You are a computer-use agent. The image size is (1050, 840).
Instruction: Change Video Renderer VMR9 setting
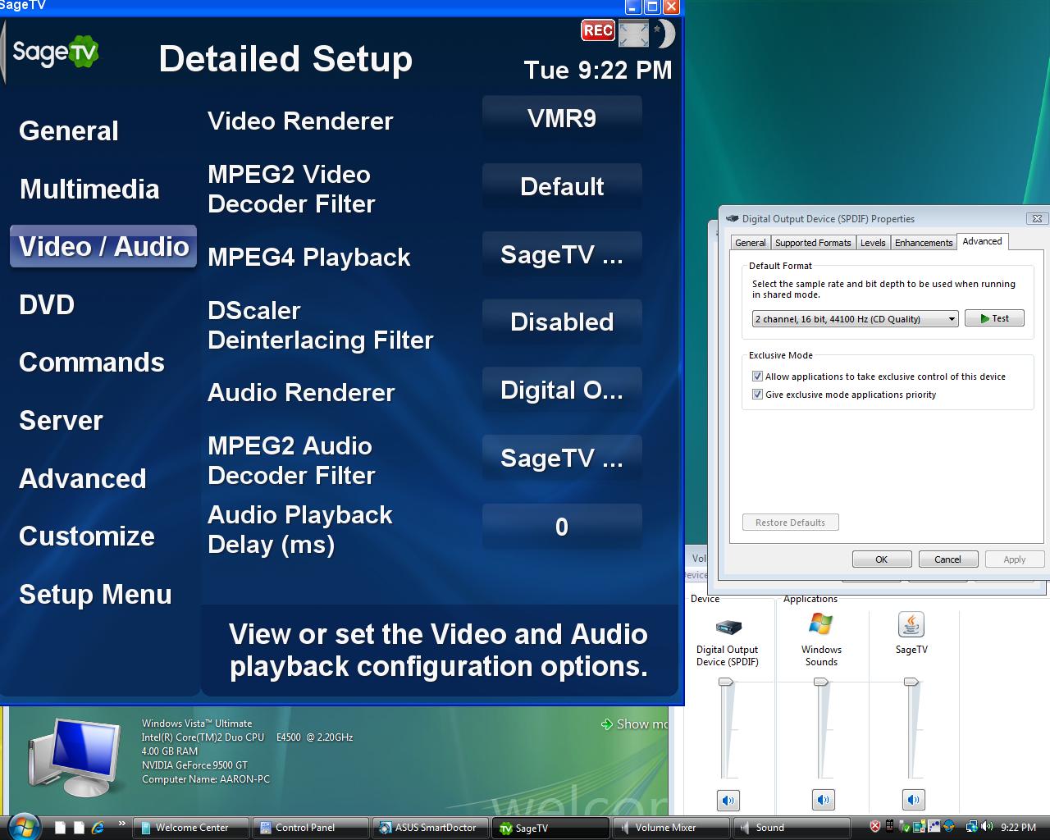pyautogui.click(x=562, y=119)
